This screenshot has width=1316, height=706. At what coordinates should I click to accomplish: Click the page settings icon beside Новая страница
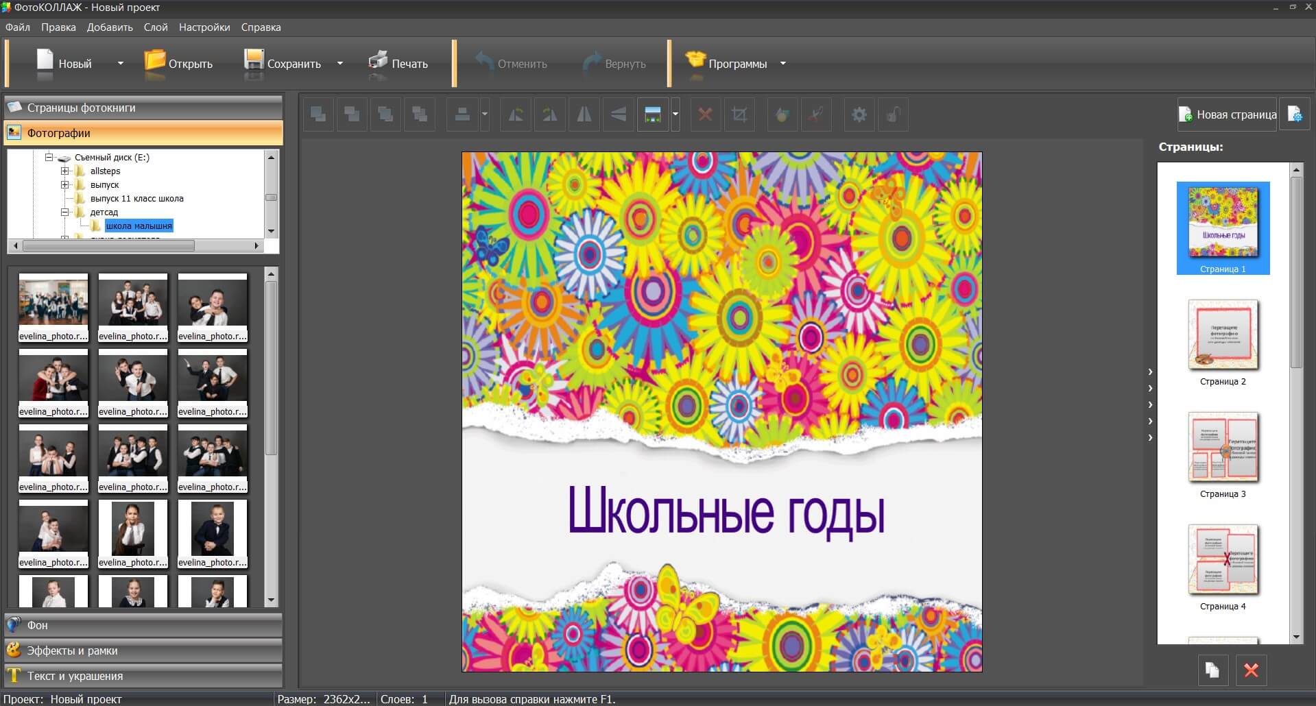click(x=1295, y=114)
